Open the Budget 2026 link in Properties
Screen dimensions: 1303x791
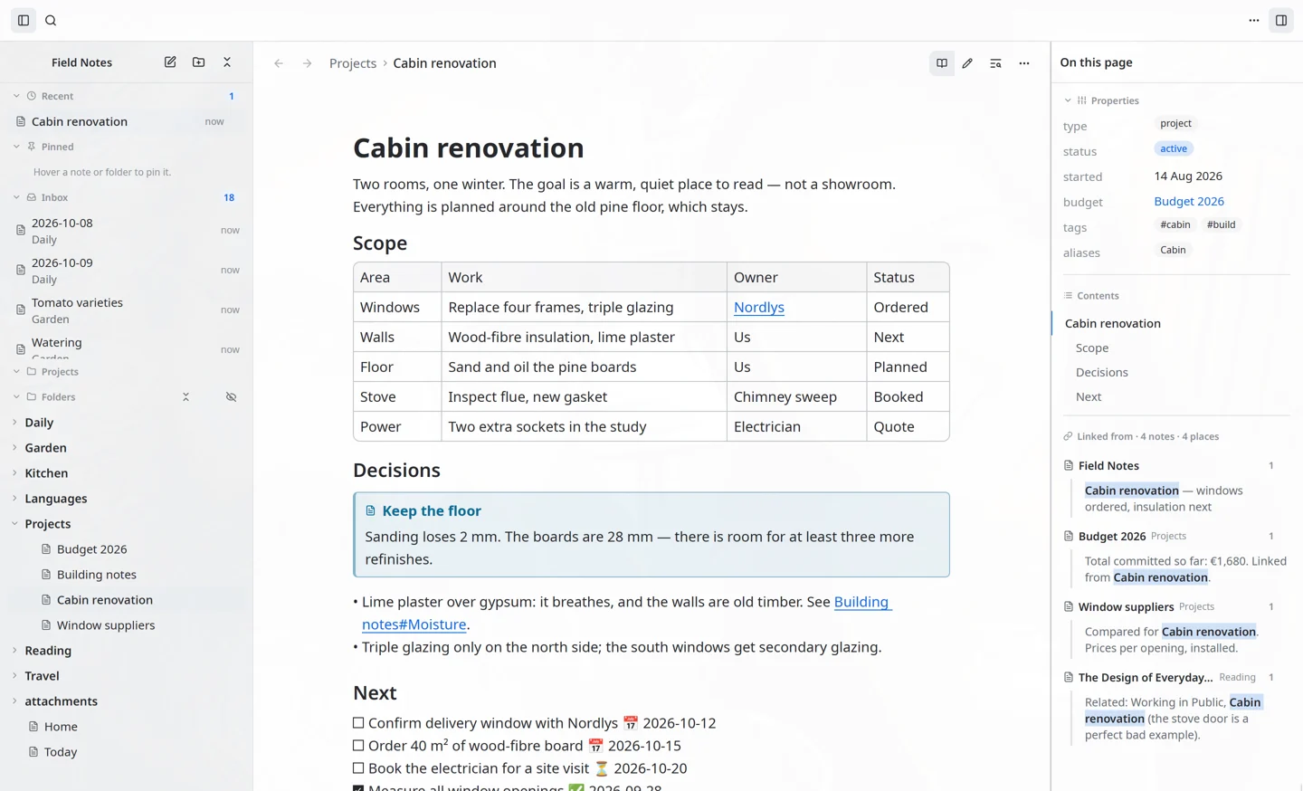pos(1189,202)
